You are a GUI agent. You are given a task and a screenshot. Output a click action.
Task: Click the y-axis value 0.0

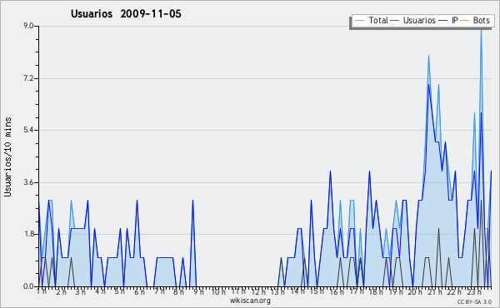pos(28,286)
